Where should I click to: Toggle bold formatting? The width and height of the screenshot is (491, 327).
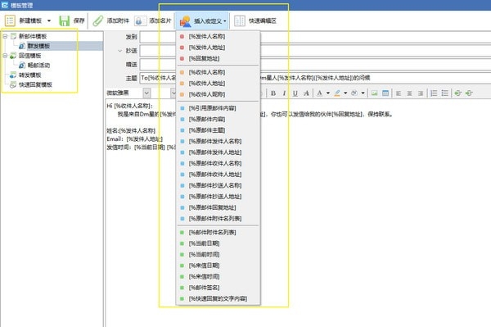pos(273,93)
